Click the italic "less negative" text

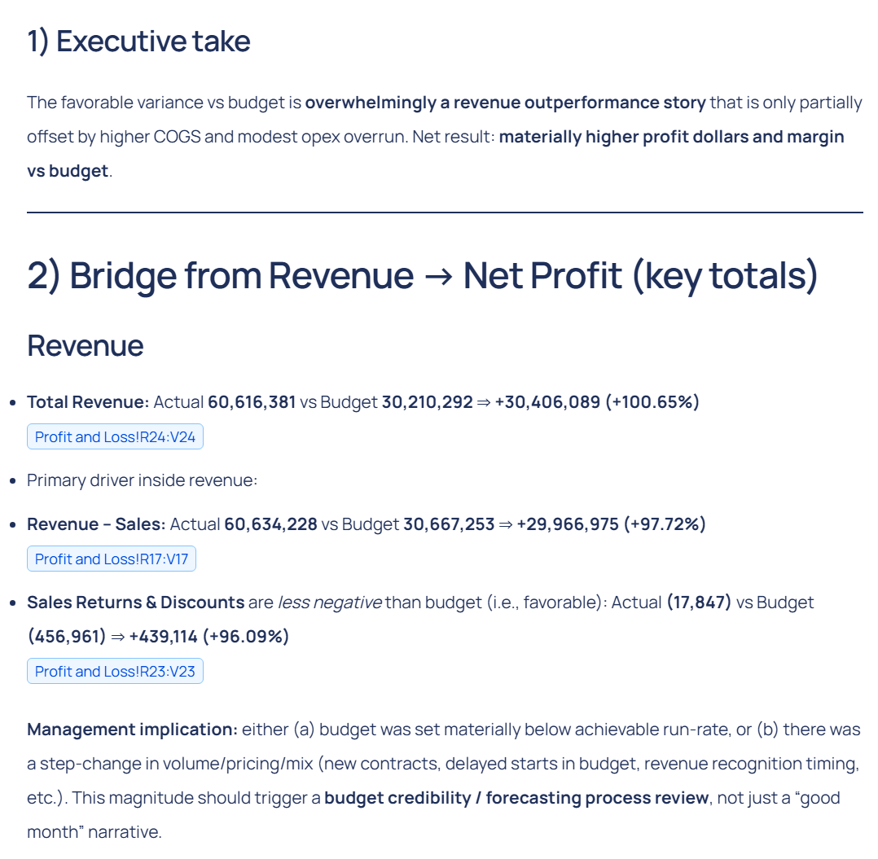(329, 603)
